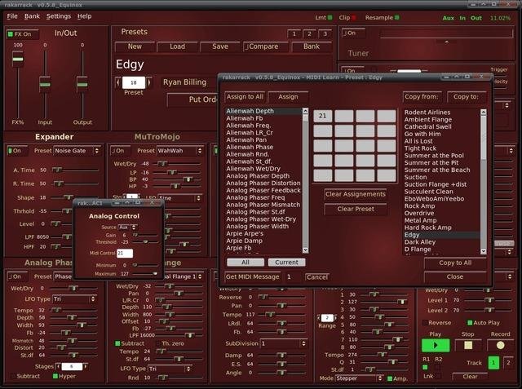This screenshot has height=389, width=522.
Task: Click the green Play button in the looper
Action: 436,346
